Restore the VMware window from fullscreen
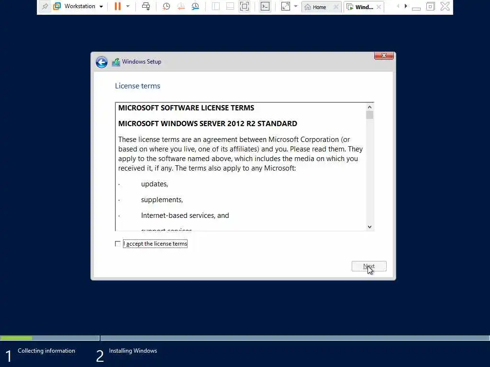This screenshot has width=490, height=367. pyautogui.click(x=430, y=6)
